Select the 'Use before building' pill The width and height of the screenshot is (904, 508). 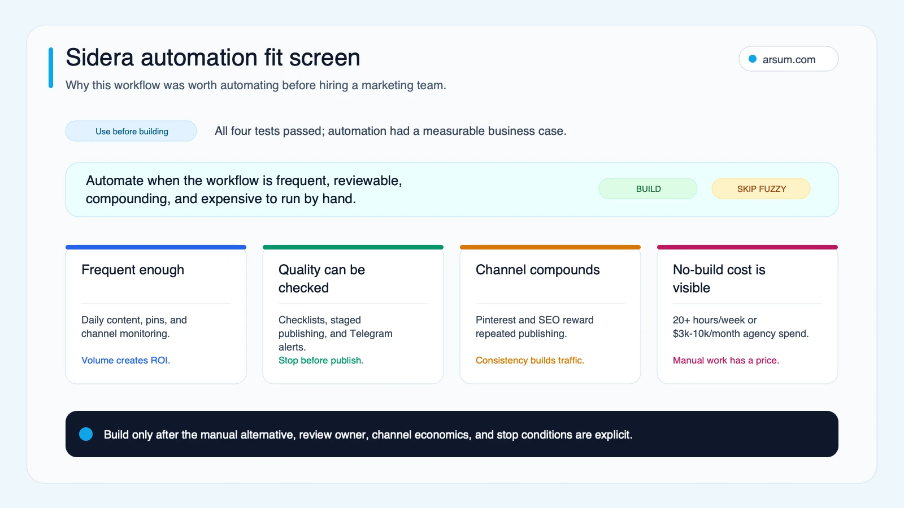(131, 131)
